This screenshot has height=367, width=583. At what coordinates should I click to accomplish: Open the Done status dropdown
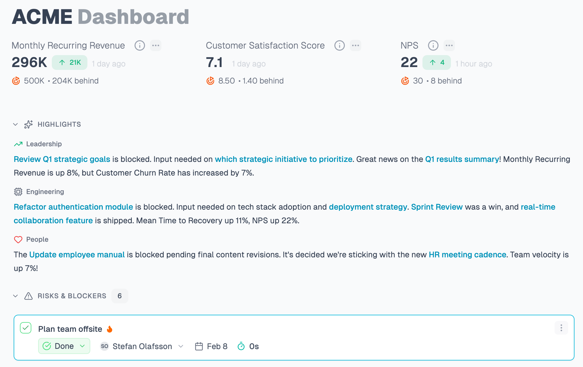(64, 346)
